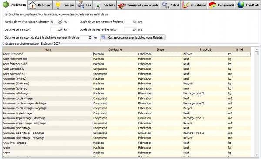Sort by the Catégorie column header
Viewport: 261px width, 159px height.
coord(115,49)
